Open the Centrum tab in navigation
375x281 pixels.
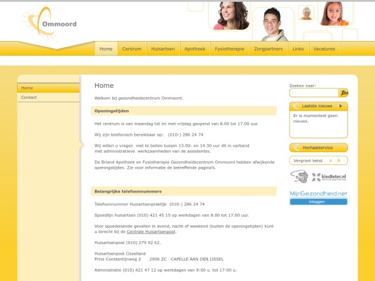coord(132,49)
